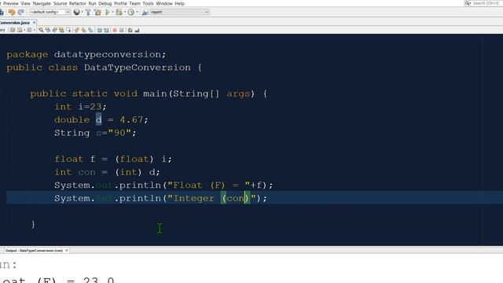
Task: Click the 'String s="90";' code line
Action: click(95, 133)
